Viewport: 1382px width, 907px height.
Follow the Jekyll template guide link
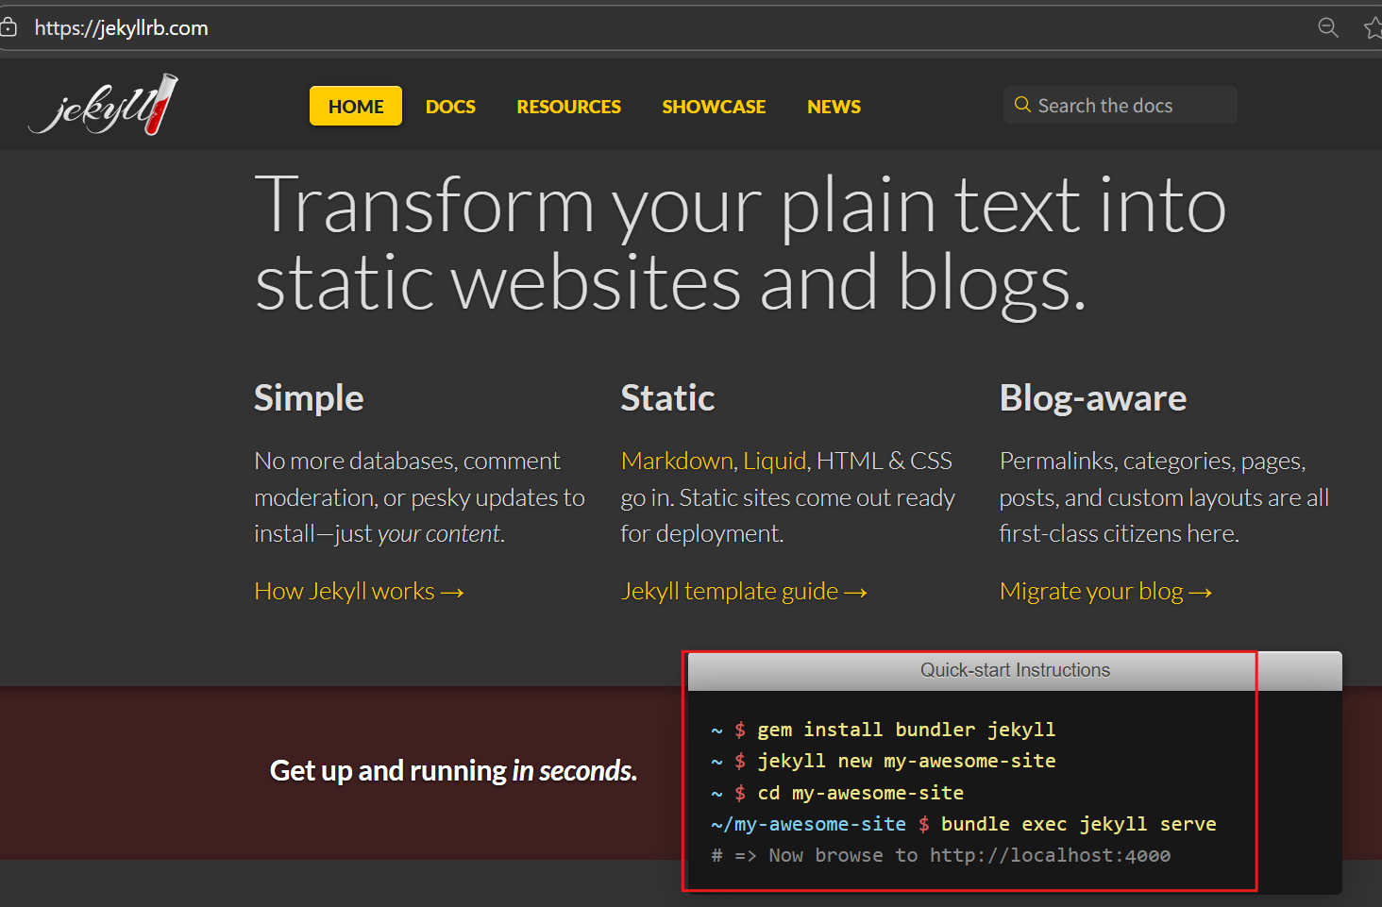744,591
